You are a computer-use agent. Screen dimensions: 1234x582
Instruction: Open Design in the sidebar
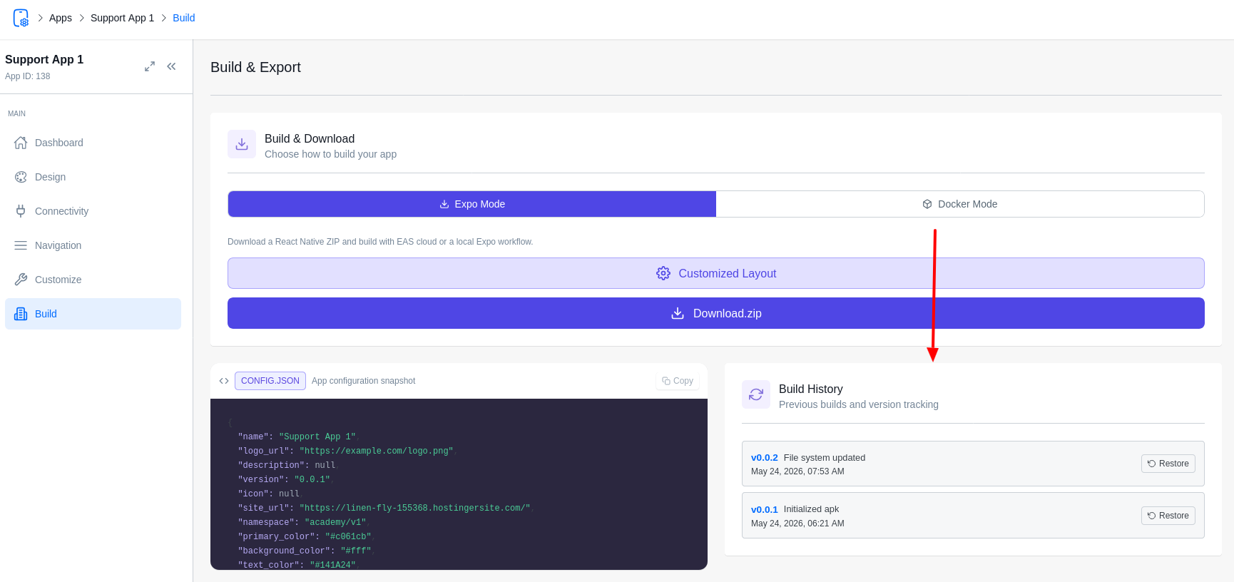coord(93,177)
